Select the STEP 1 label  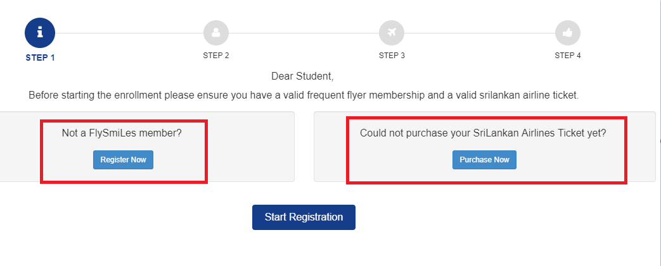40,57
